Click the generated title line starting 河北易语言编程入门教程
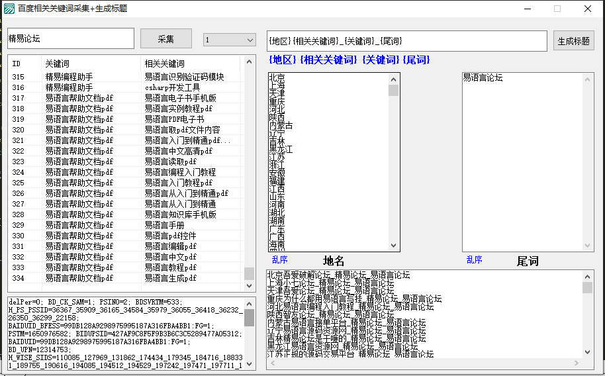This screenshot has width=605, height=376. 350,307
